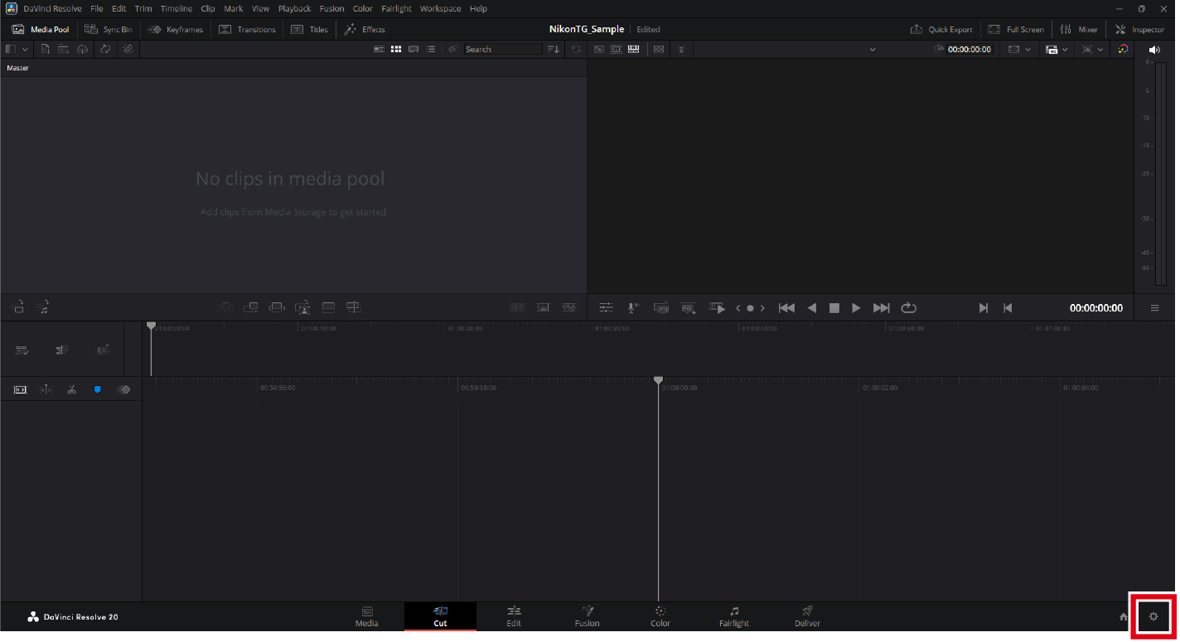Click the Full Screen button
The width and height of the screenshot is (1180, 642).
(x=1016, y=30)
